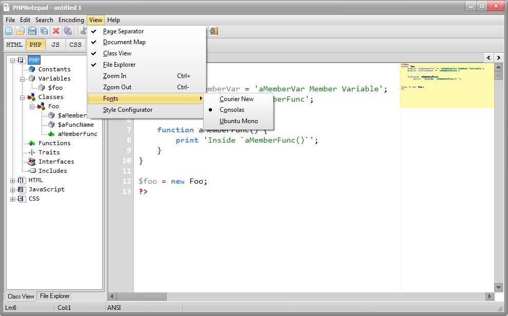Open the Encoding menu
The height and width of the screenshot is (316, 508).
(71, 20)
